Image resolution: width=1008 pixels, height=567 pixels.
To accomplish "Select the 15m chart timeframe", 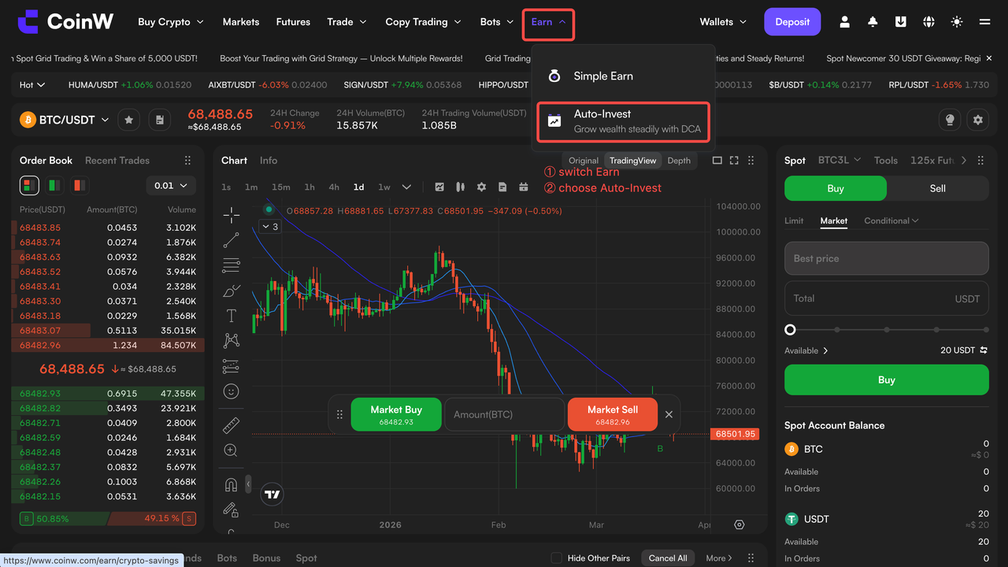I will [280, 187].
